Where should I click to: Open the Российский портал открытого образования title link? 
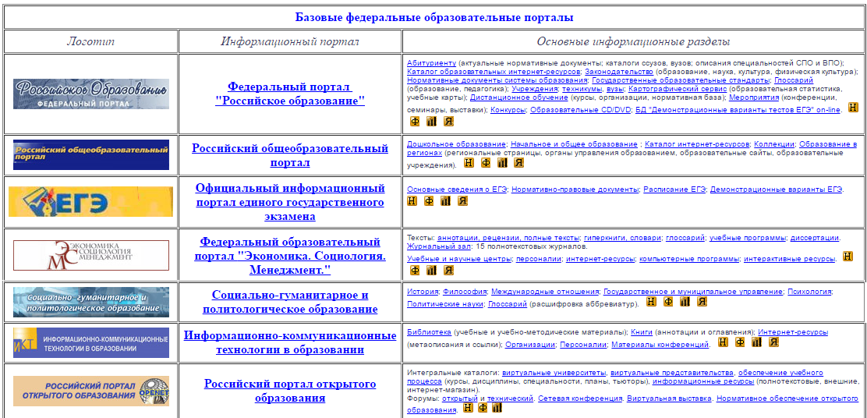(x=290, y=391)
